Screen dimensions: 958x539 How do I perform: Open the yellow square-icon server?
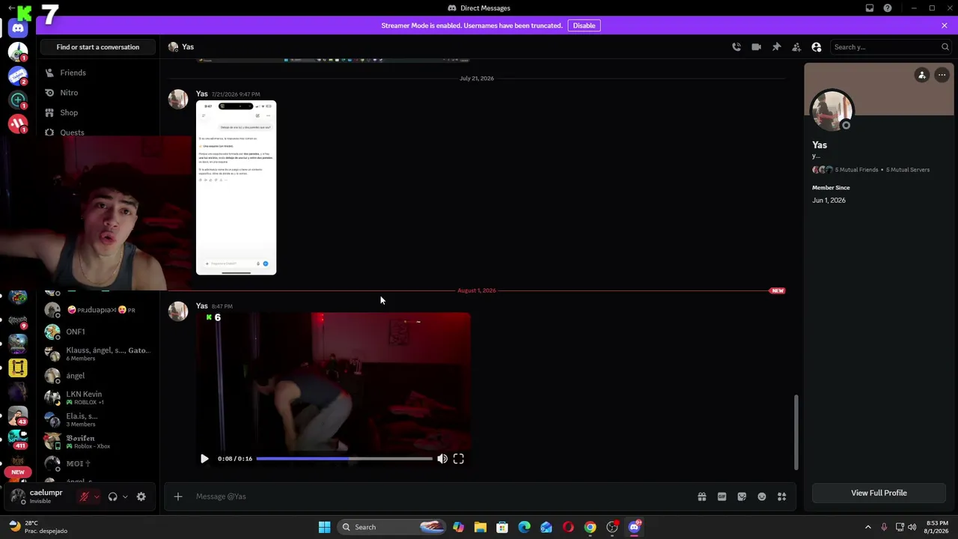tap(18, 368)
